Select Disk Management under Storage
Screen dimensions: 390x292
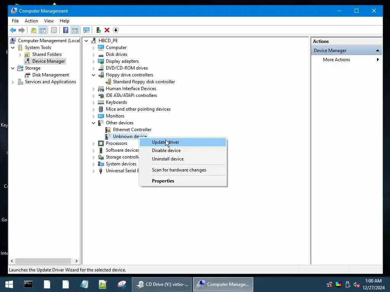click(x=51, y=75)
